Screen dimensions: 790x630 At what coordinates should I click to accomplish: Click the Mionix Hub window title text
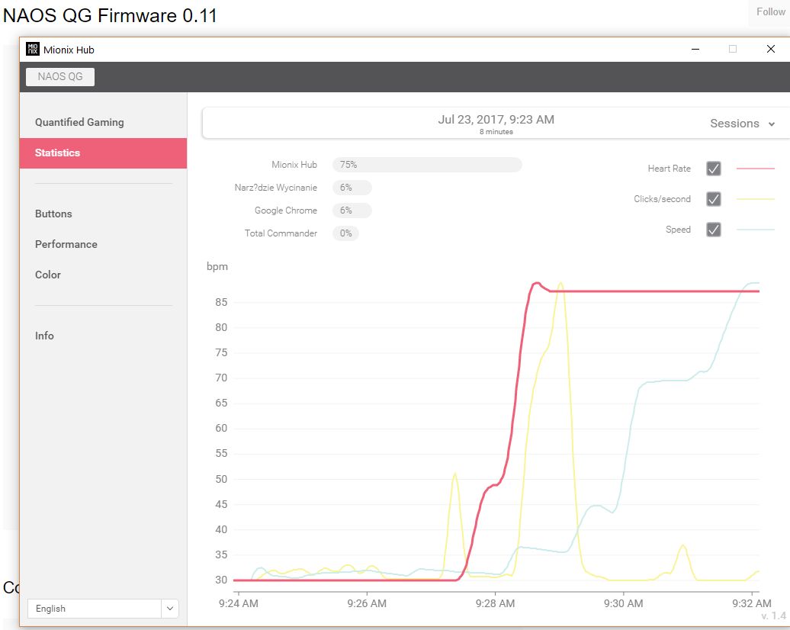pyautogui.click(x=69, y=50)
